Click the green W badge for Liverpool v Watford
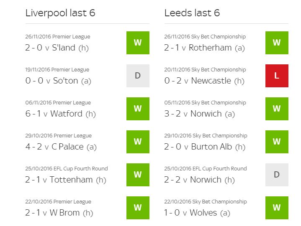The height and width of the screenshot is (226, 301). [138, 109]
